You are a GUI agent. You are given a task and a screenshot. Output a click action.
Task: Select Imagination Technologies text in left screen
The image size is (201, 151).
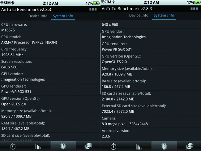pos(23,80)
